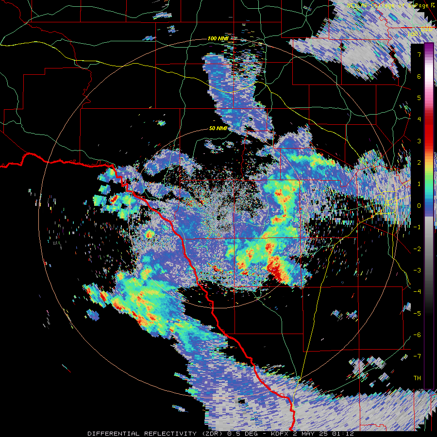
Task: Click the "3" value on color scale
Action: (419, 141)
